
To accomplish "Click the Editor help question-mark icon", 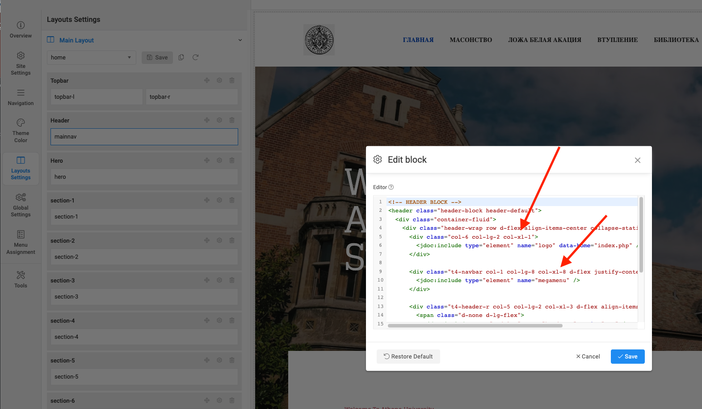I will 391,187.
